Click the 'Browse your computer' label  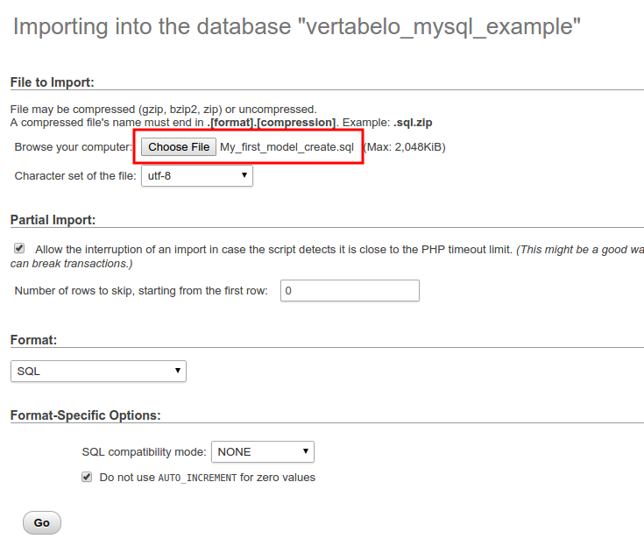(73, 147)
